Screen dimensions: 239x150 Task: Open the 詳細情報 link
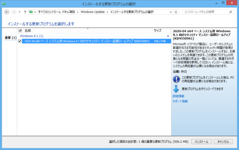[x=179, y=96]
